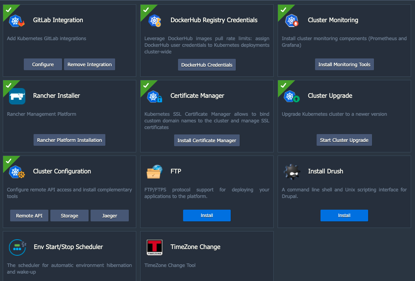Click the FTP folder icon

point(154,171)
